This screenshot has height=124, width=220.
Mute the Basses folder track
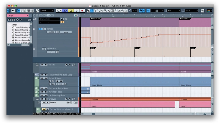click(42, 65)
